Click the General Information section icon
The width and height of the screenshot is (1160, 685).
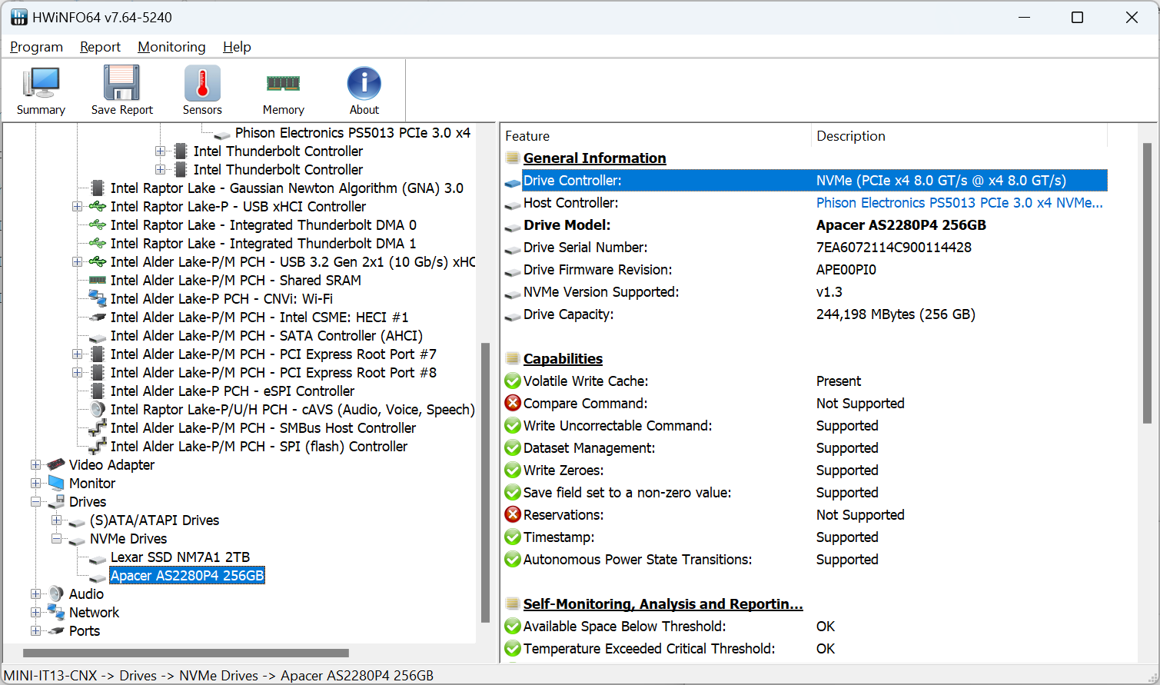[x=513, y=158]
